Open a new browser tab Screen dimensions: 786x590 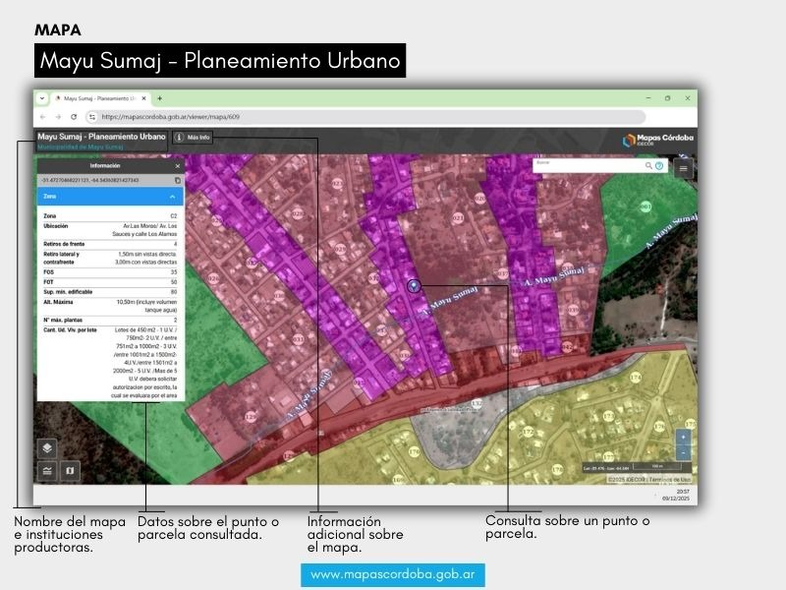click(x=159, y=98)
